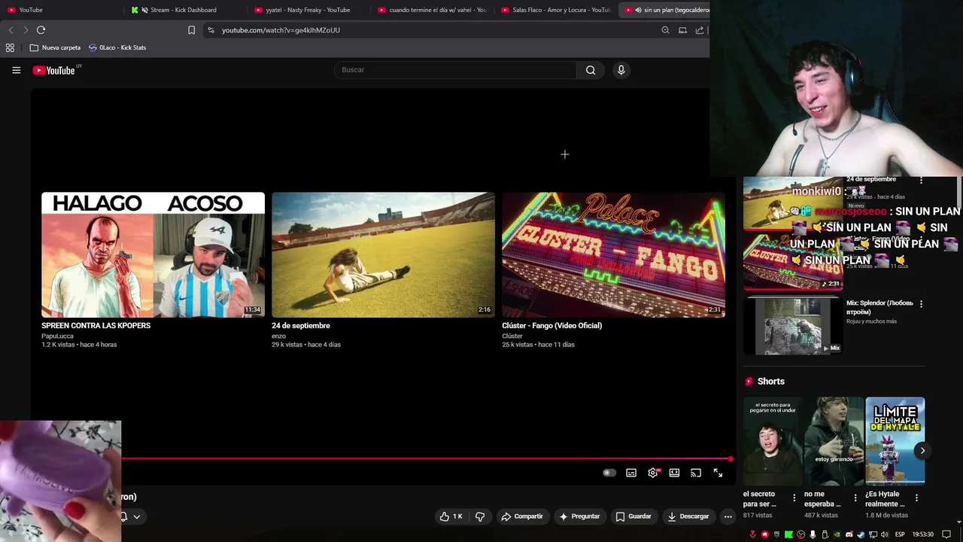Open the volume speaker tray icon
963x542 pixels.
coord(884,534)
